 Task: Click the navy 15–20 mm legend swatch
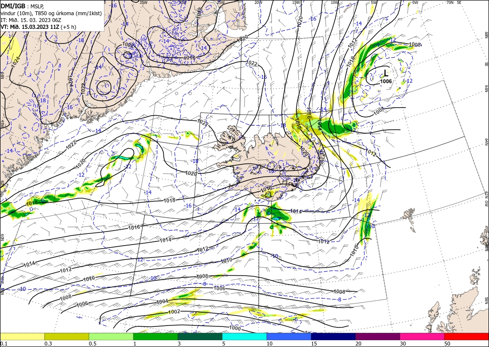[x=333, y=336]
